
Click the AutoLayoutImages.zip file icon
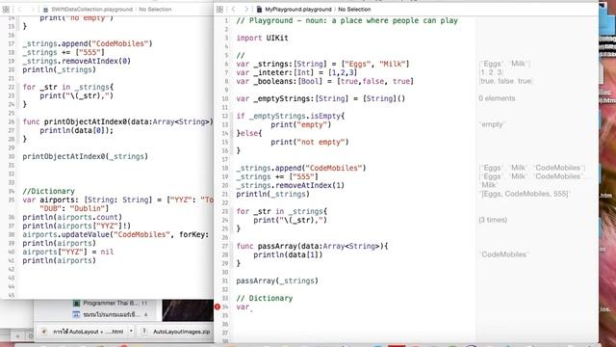coord(144,332)
